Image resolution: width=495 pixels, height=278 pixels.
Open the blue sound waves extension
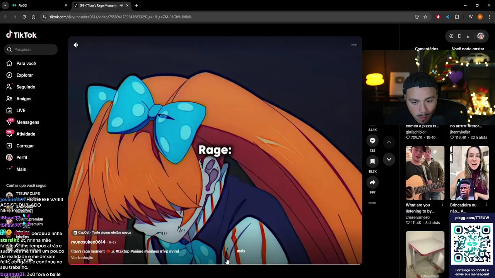pos(447,17)
